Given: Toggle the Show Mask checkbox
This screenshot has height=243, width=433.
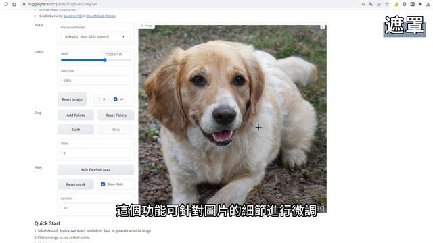Looking at the screenshot, I should point(103,184).
